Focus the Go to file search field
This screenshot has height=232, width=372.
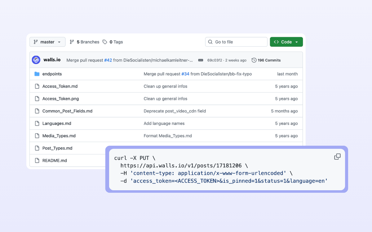click(236, 42)
